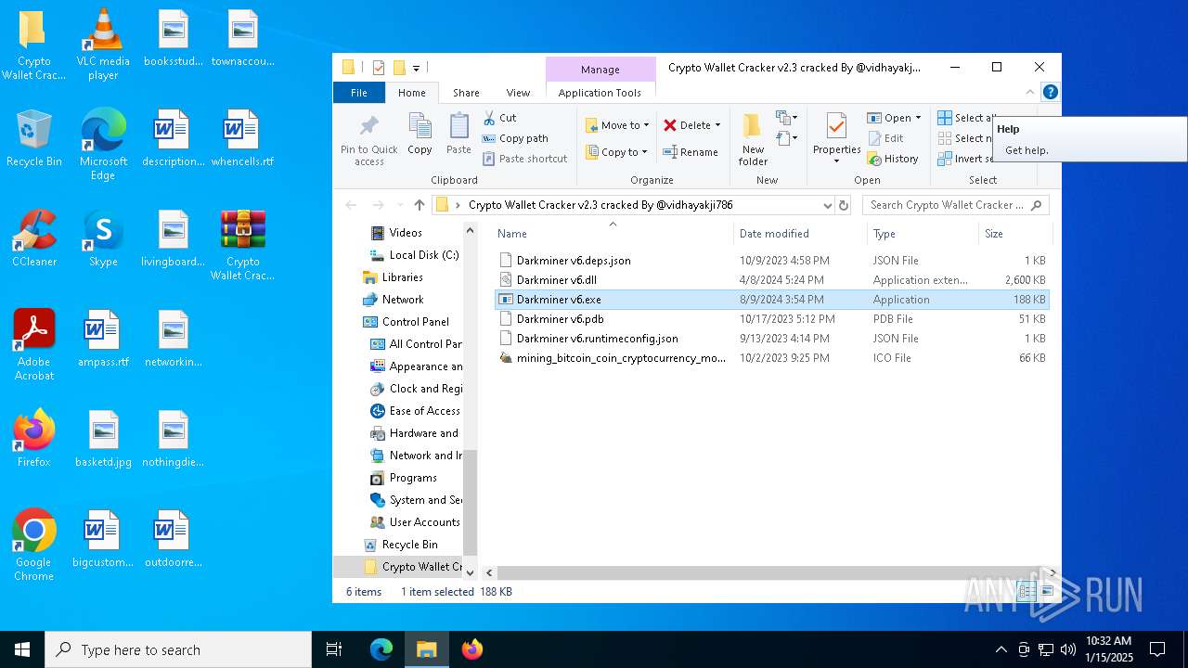
Task: Open Firefox from the taskbar
Action: [x=472, y=649]
